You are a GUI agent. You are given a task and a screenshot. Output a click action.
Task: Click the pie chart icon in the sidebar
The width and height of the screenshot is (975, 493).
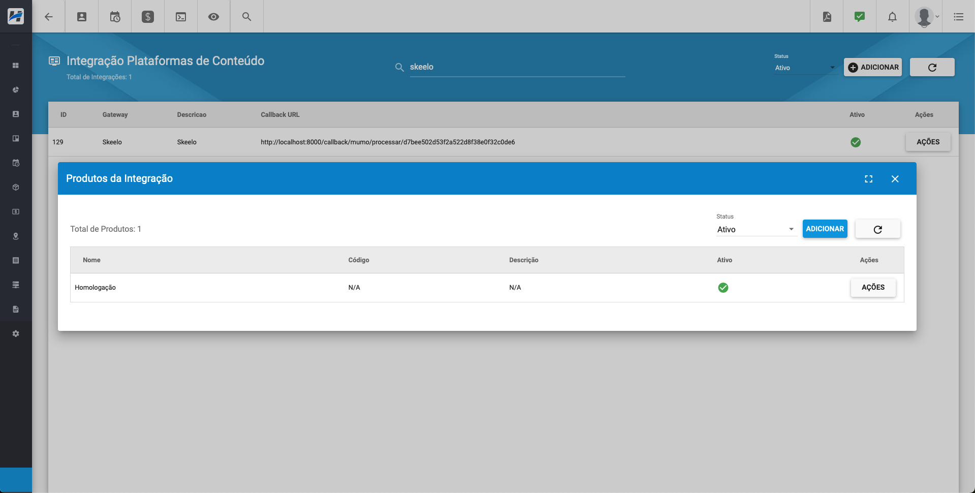pos(15,89)
